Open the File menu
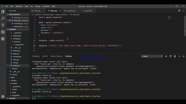 pos(7,6)
